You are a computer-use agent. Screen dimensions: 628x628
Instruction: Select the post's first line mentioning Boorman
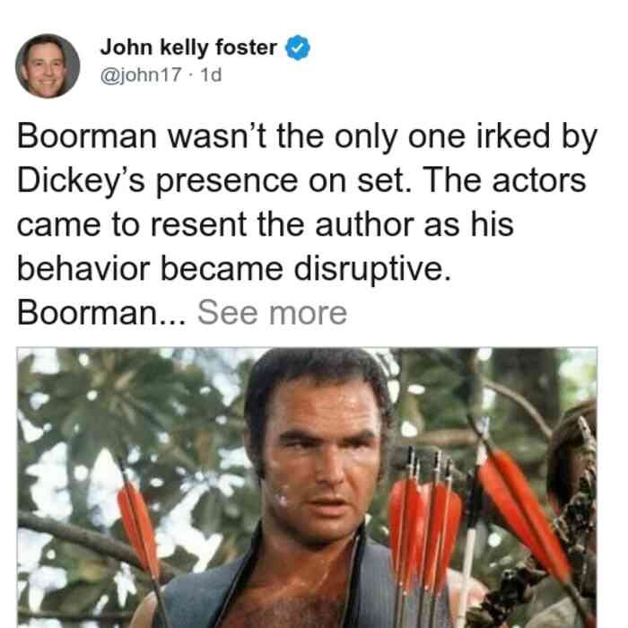pyautogui.click(x=307, y=137)
